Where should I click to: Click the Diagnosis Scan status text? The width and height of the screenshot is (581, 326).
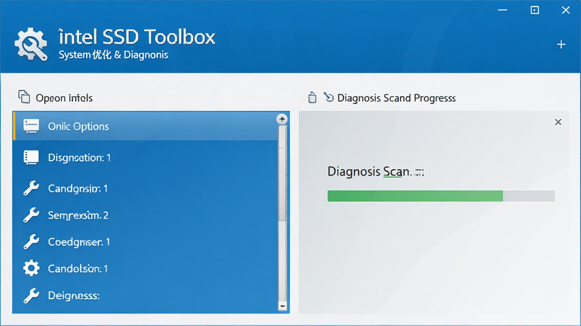(x=376, y=171)
